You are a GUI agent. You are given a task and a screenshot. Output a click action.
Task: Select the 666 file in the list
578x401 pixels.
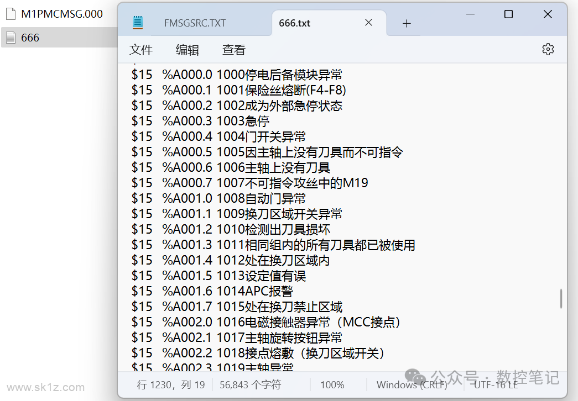click(x=59, y=38)
